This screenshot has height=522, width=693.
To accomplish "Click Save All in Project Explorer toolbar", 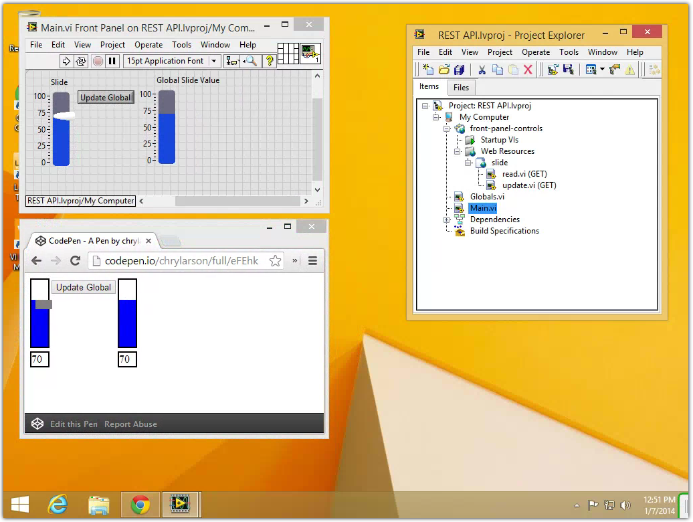I will [459, 70].
